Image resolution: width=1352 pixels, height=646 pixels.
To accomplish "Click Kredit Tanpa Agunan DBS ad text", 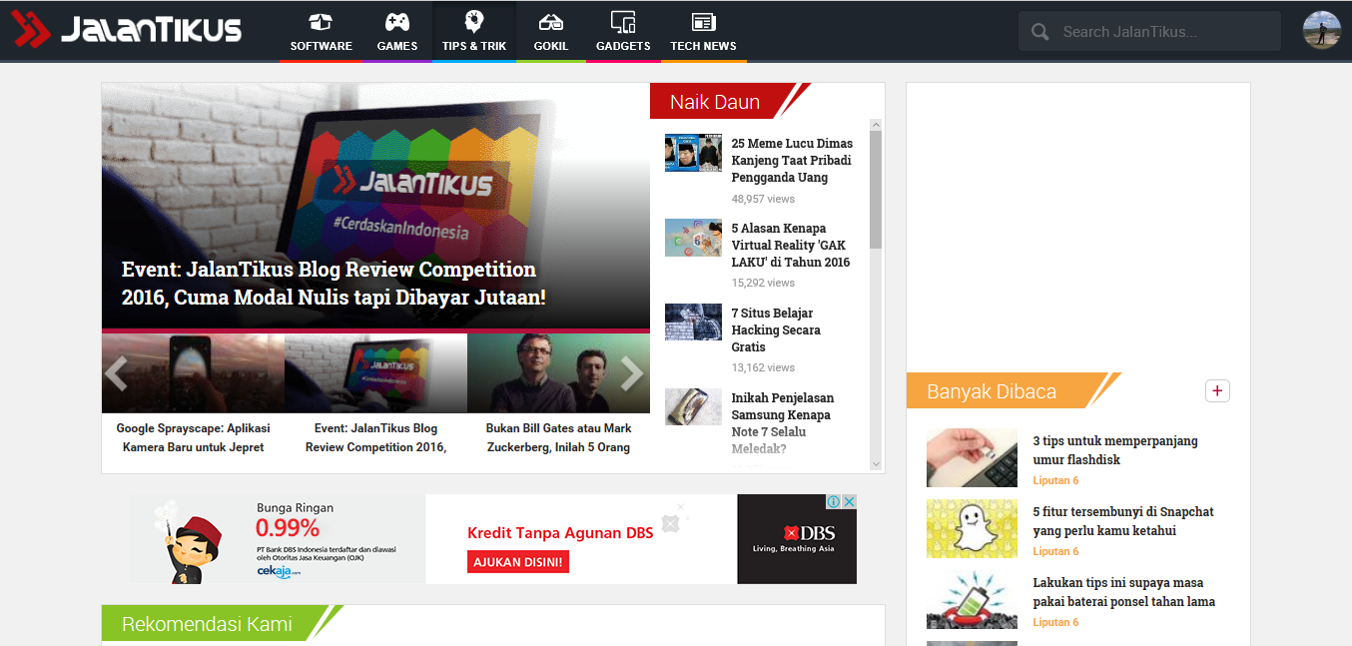I will pyautogui.click(x=560, y=533).
